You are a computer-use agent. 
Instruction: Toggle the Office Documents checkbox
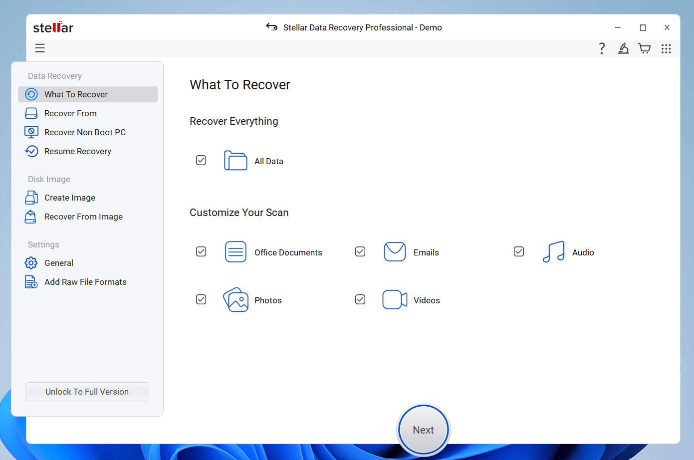[x=201, y=251]
